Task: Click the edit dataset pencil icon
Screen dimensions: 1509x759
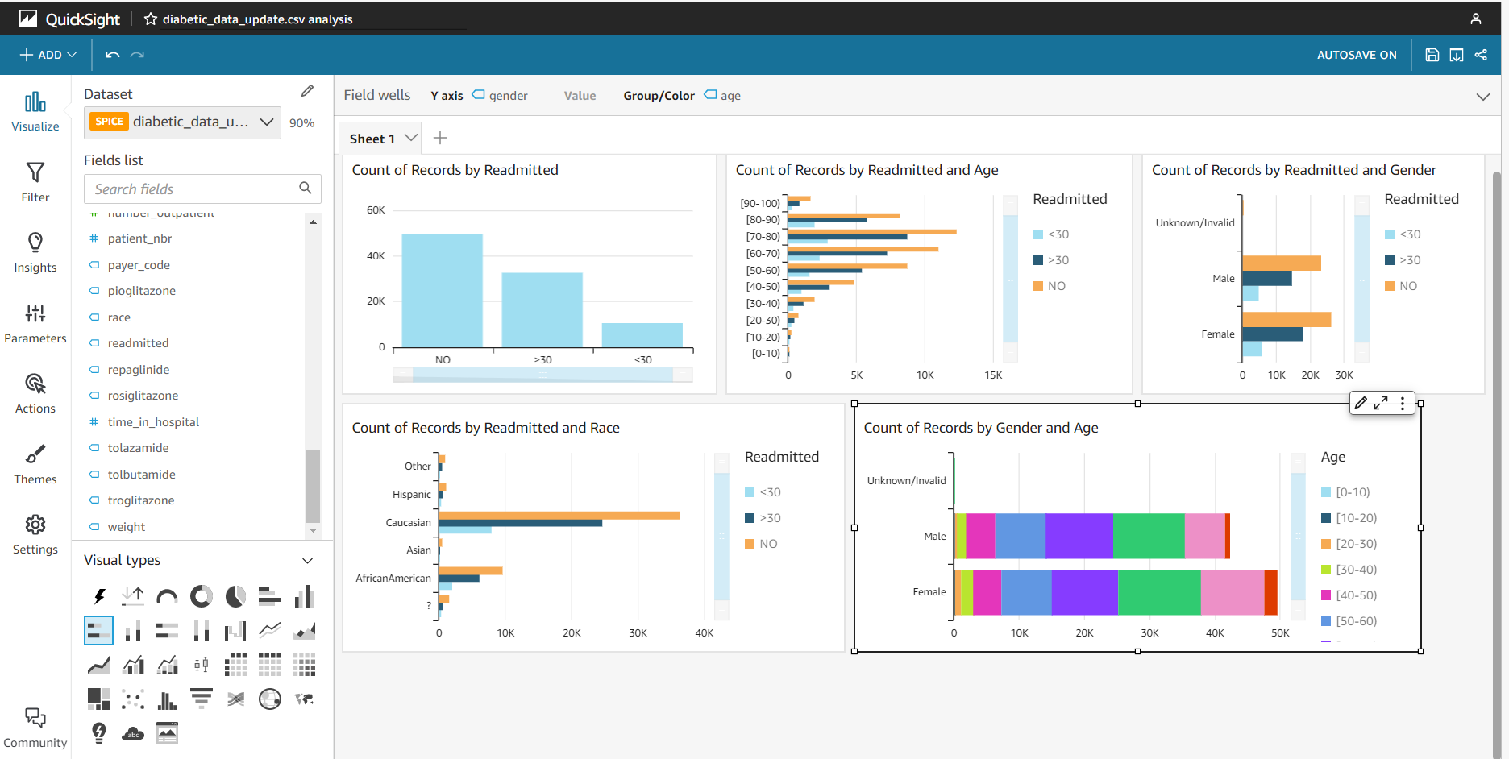Action: point(307,91)
